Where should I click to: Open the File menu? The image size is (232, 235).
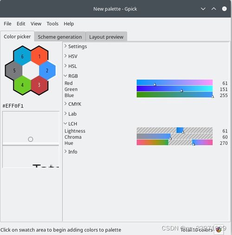[x=7, y=24]
